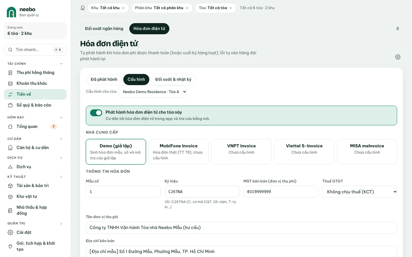Click the Kho vật tư box icon
This screenshot has height=257, width=412.
10,197
